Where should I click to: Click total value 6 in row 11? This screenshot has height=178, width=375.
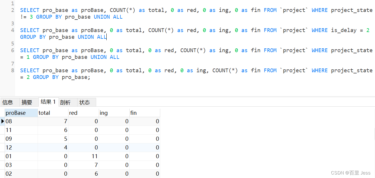(53, 130)
